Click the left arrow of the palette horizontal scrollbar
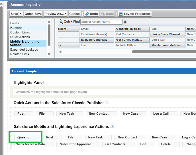This screenshot has width=196, height=155. click(60, 51)
